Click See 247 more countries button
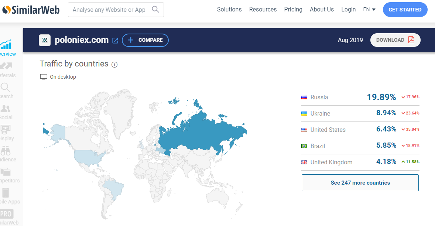This screenshot has height=226, width=435. (360, 183)
